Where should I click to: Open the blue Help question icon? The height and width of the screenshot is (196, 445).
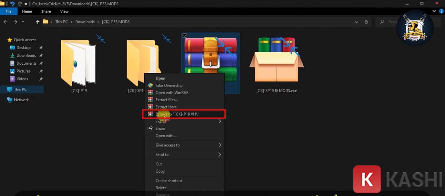441,11
